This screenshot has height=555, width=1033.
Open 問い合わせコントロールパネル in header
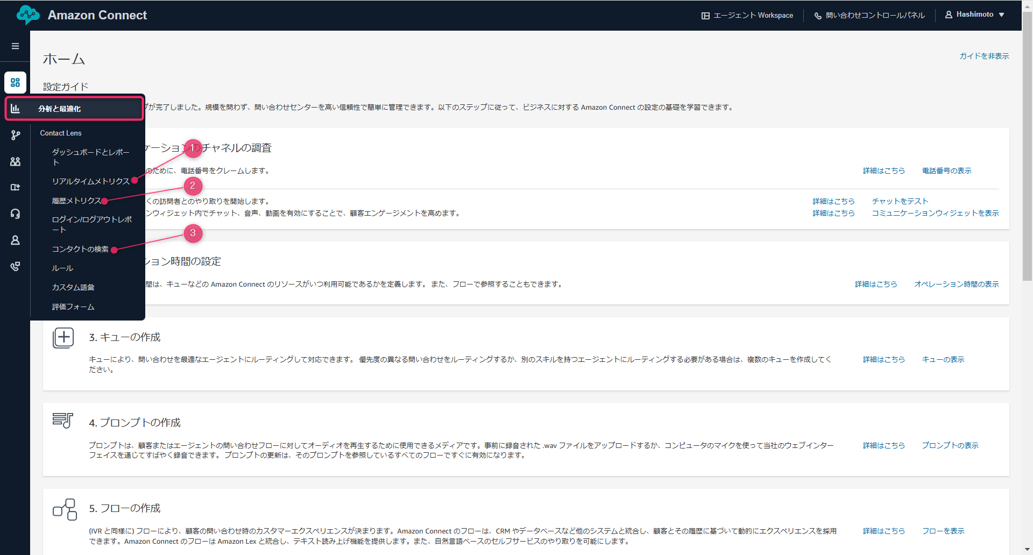coord(869,15)
